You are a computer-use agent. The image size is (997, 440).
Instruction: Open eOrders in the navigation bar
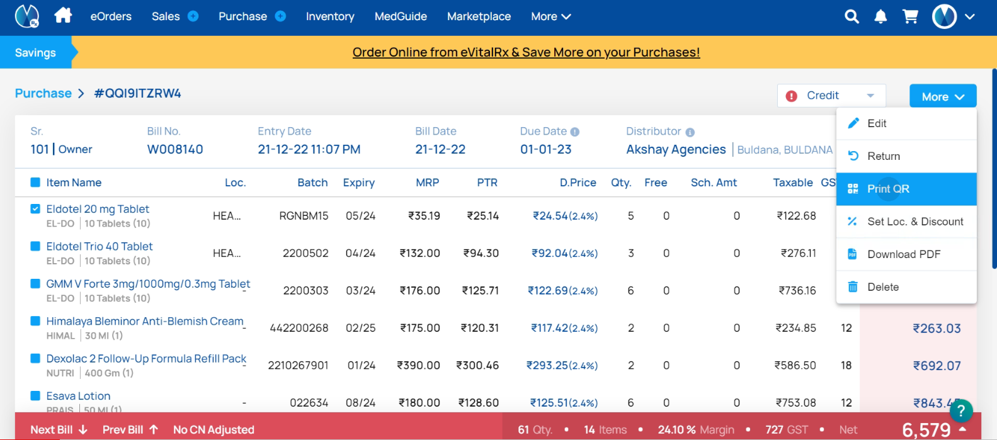[x=111, y=16]
